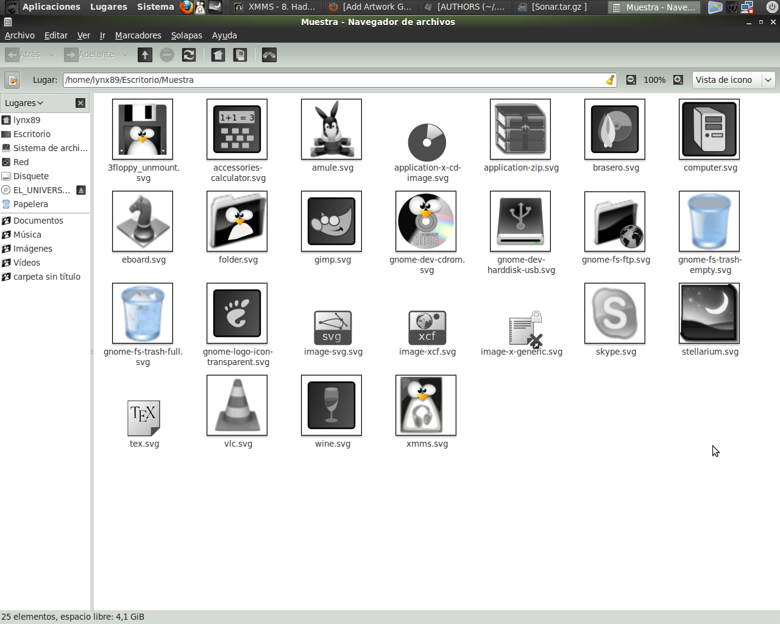Open Música bookmark in sidebar
This screenshot has width=780, height=624.
tap(45, 235)
